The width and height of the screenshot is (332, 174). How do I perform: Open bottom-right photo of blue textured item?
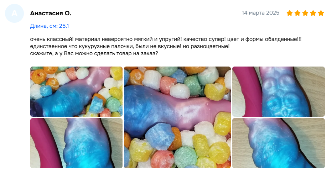(279, 143)
